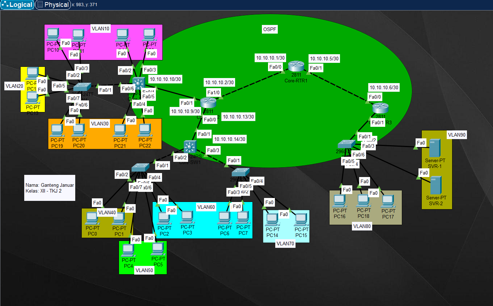Switch to the Physical workspace tab

[x=53, y=5]
